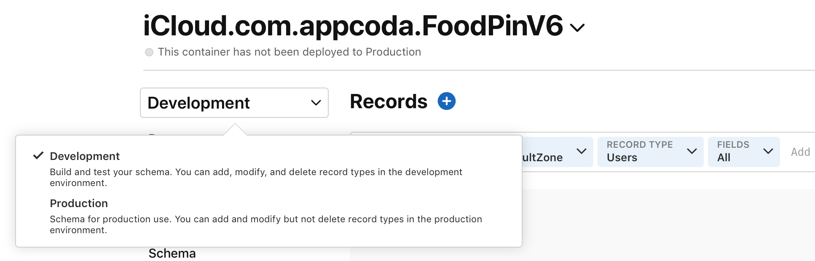
Task: Click the gray deployment status dot
Action: [x=149, y=52]
